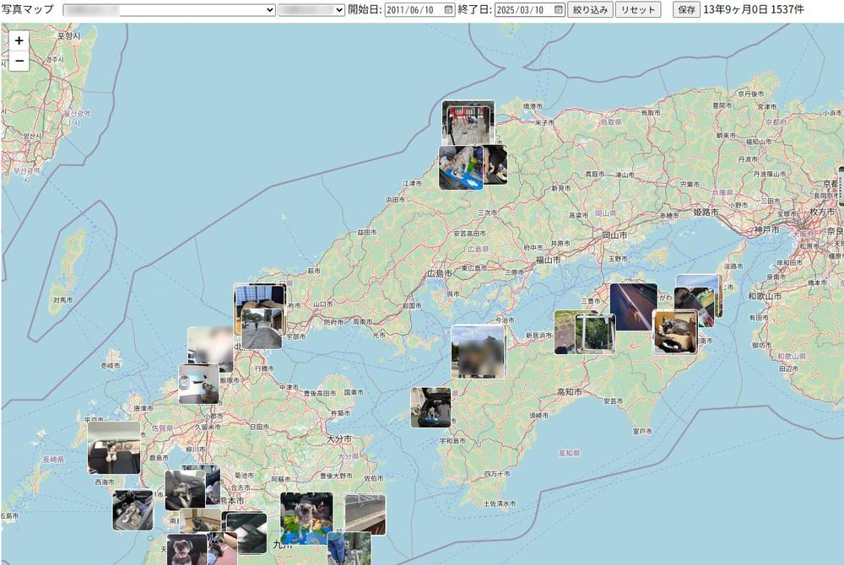Screen dimensions: 844x565
Task: Click the 終了日 date field
Action: [x=530, y=9]
